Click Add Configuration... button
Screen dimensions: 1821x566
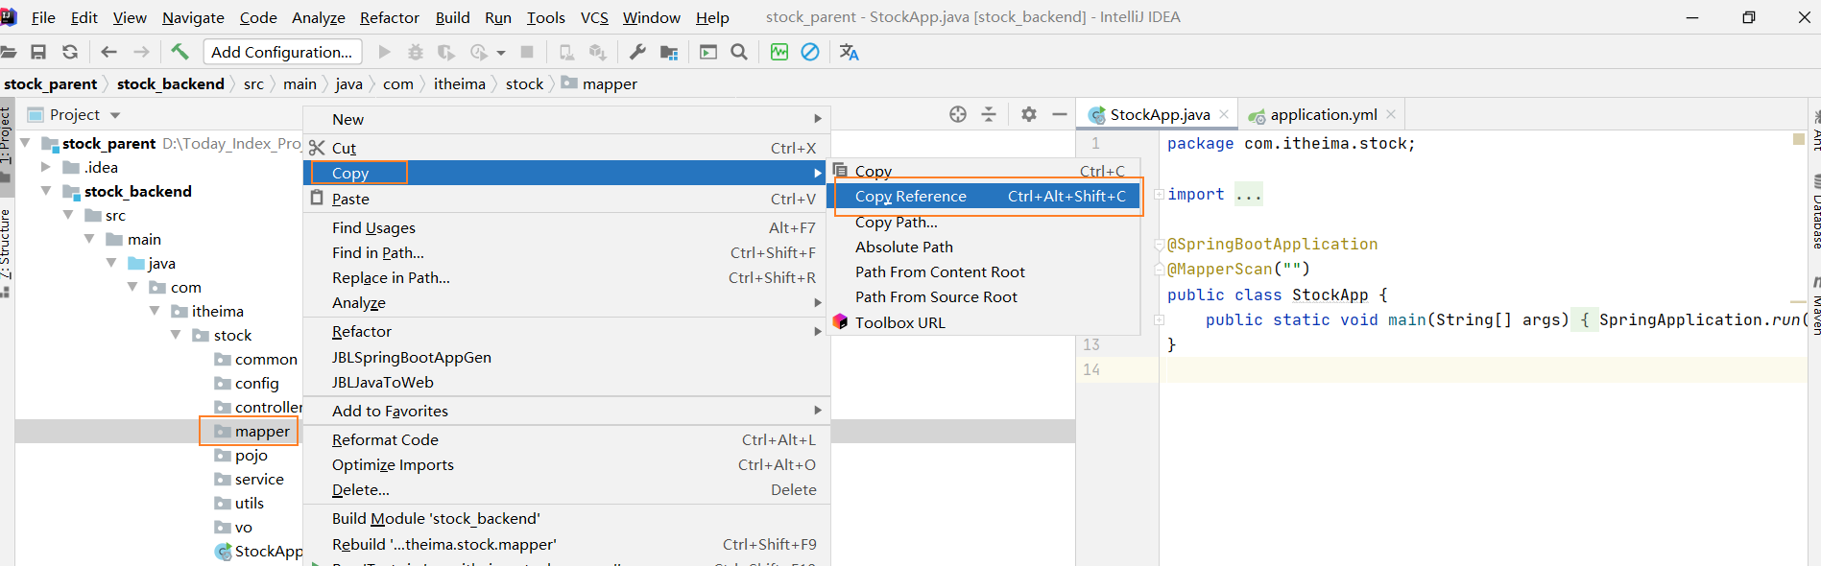[282, 52]
